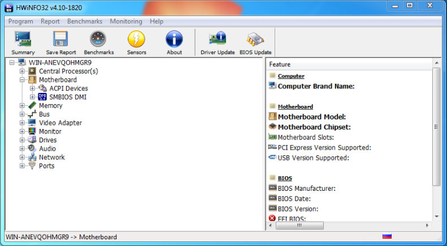Click the Russian flag in status bar
This screenshot has height=246, width=447.
pyautogui.click(x=387, y=236)
